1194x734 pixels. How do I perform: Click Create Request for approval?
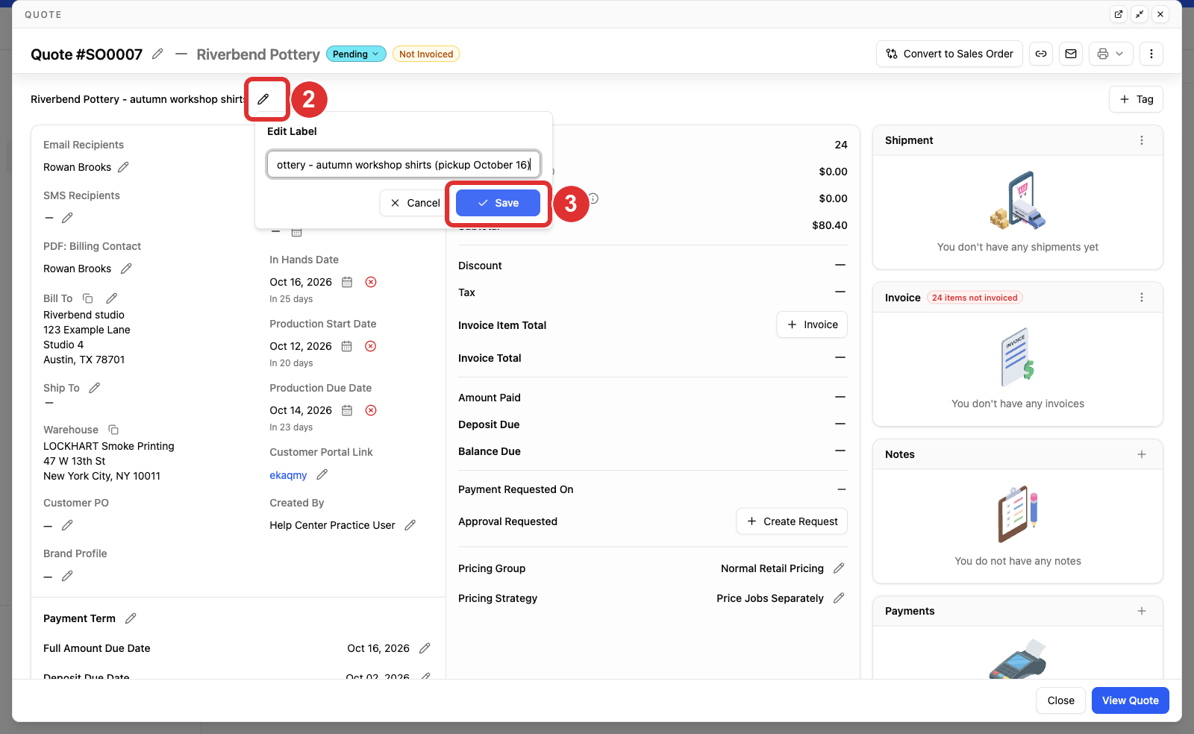click(792, 521)
